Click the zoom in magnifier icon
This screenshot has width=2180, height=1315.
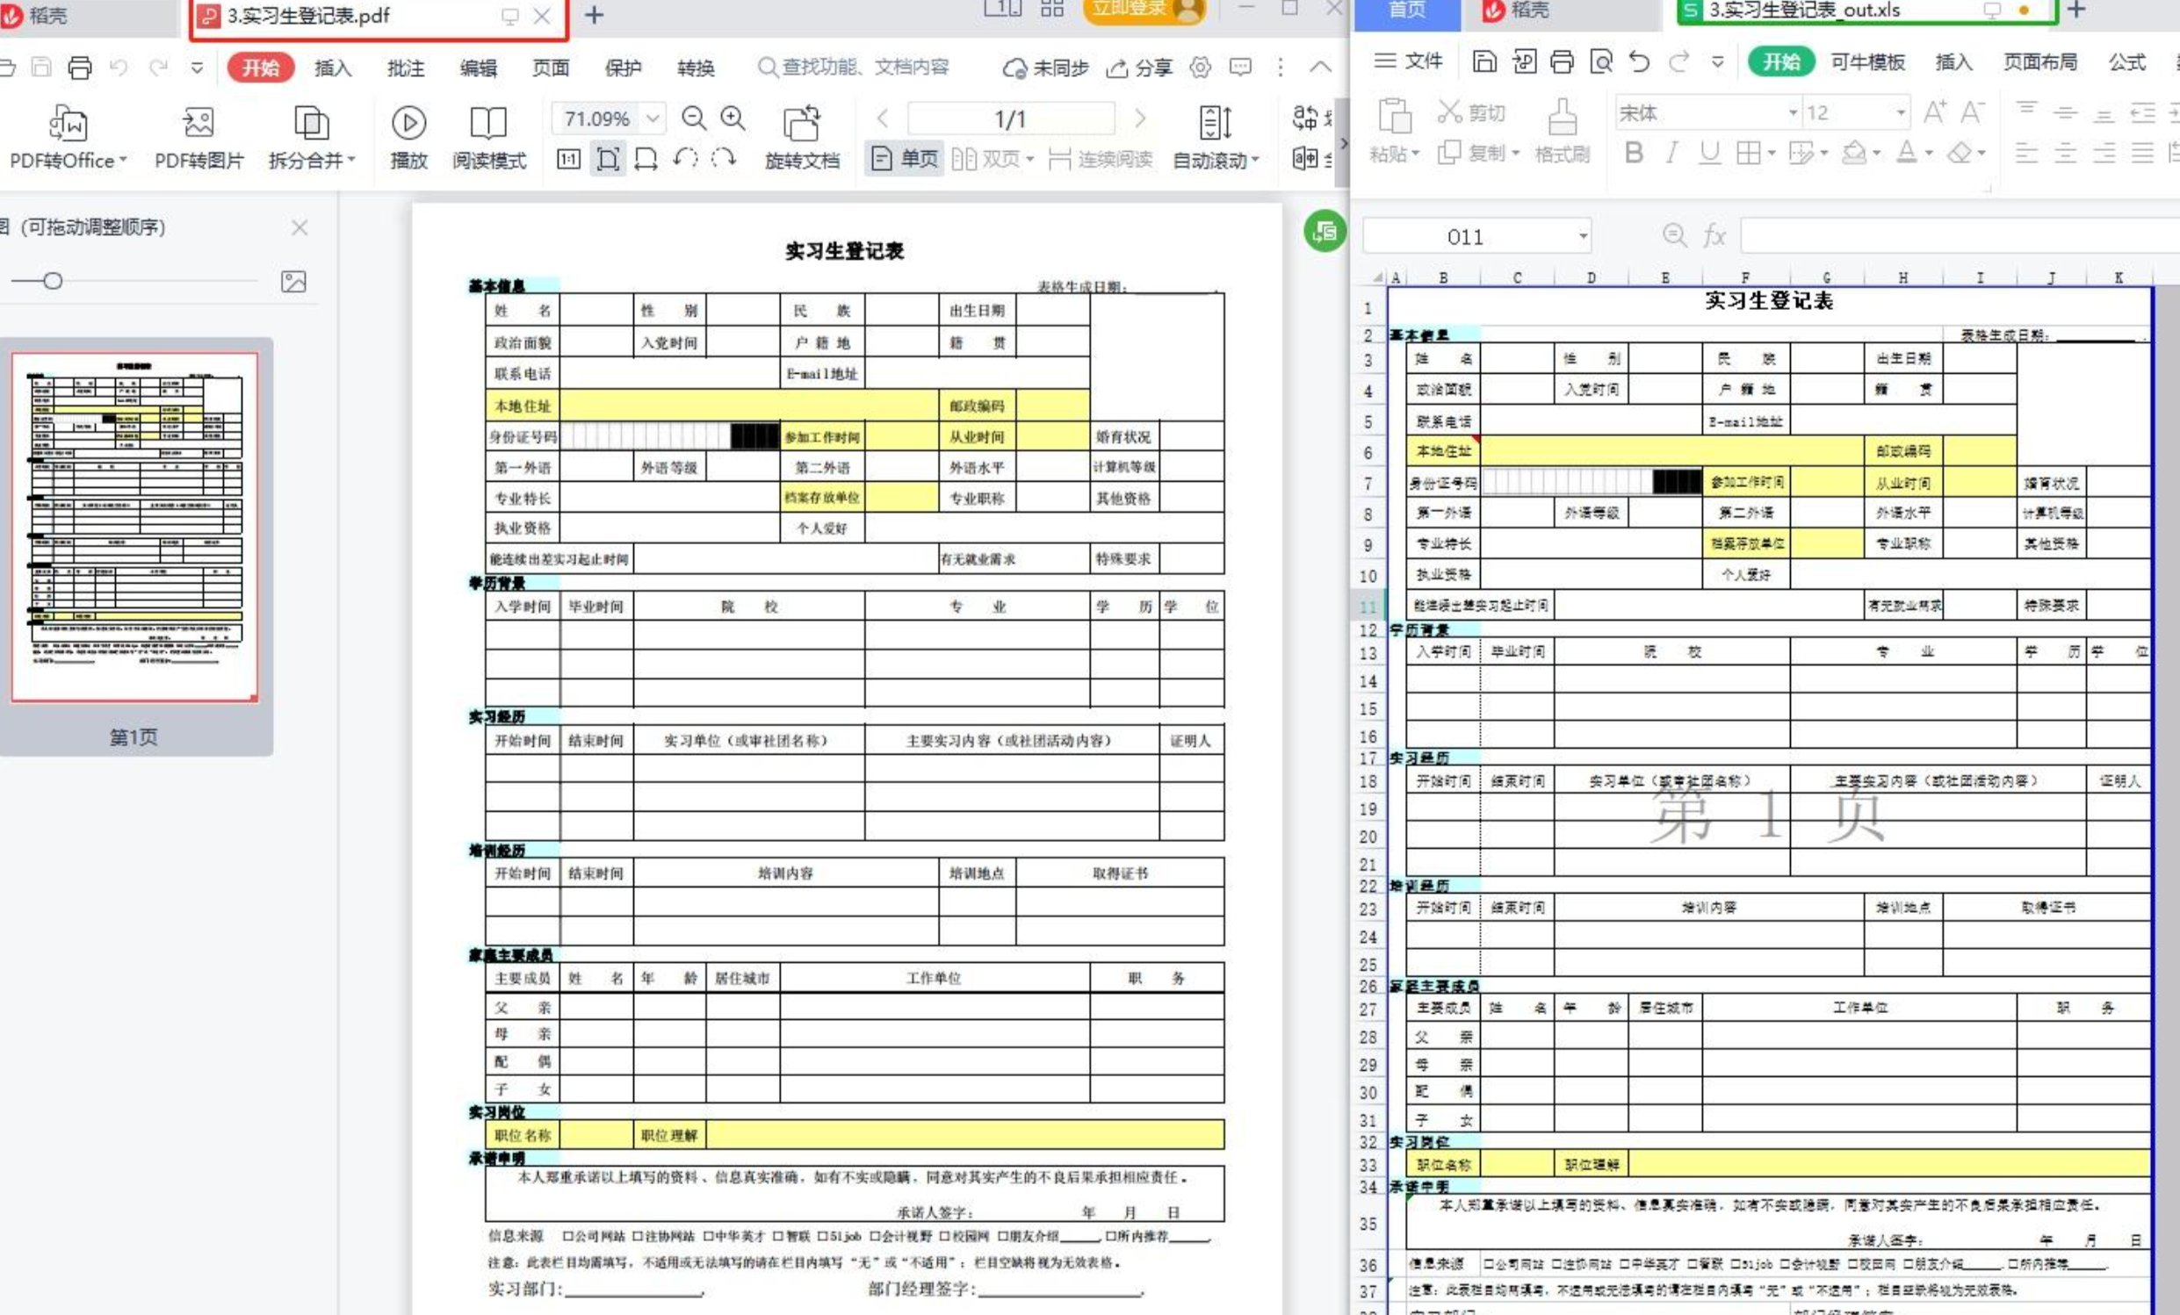(x=733, y=118)
